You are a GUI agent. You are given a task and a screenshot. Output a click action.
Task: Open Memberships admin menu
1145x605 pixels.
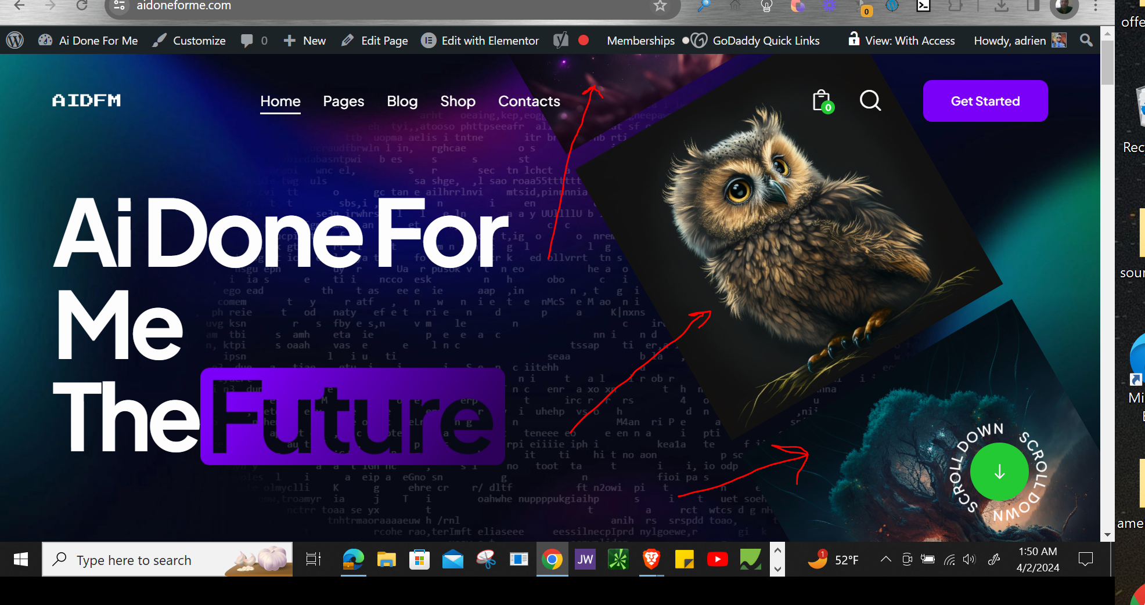(640, 41)
